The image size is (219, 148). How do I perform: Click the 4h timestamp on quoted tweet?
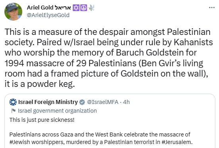pos(126,102)
